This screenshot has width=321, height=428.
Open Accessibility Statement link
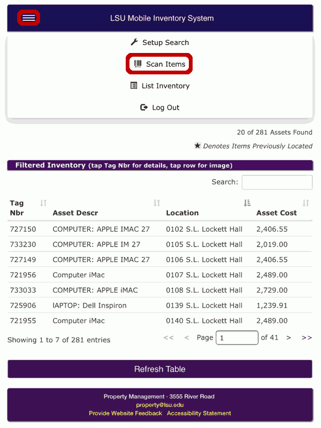[x=199, y=413]
